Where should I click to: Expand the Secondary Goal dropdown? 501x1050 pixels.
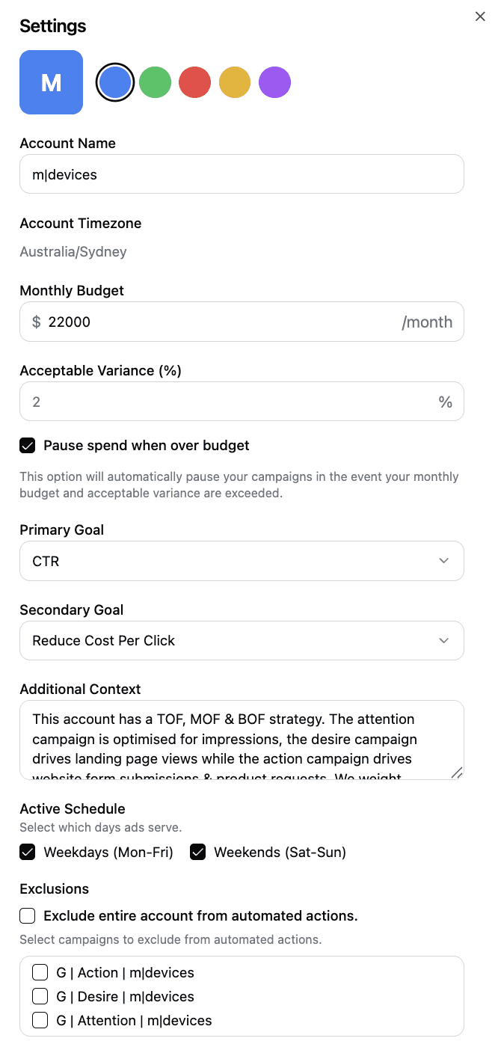(242, 641)
